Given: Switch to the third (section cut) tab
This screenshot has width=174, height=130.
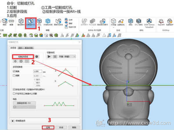Looking at the screenshot, I should point(29,48).
